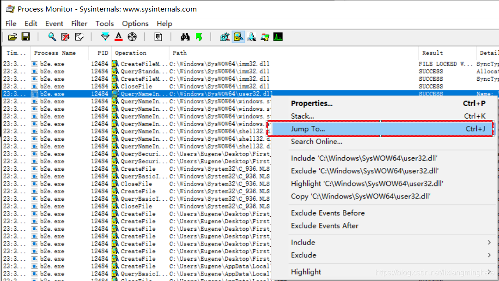The height and width of the screenshot is (281, 499).
Task: Click the Find binoculars icon
Action: (x=185, y=37)
